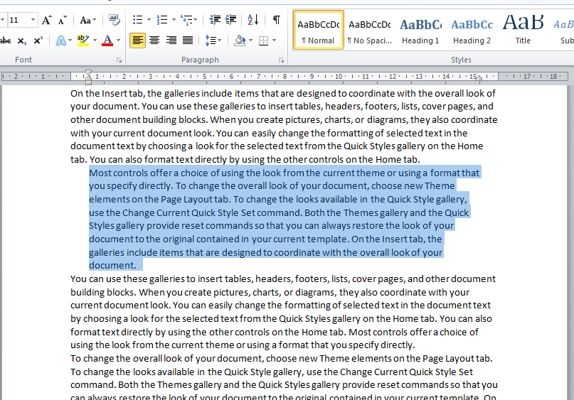Toggle Center alignment
Screen dimensions: 574x400
[154, 40]
